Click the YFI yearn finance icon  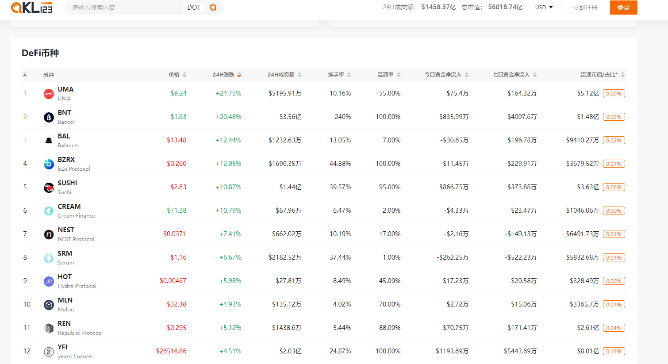49,351
